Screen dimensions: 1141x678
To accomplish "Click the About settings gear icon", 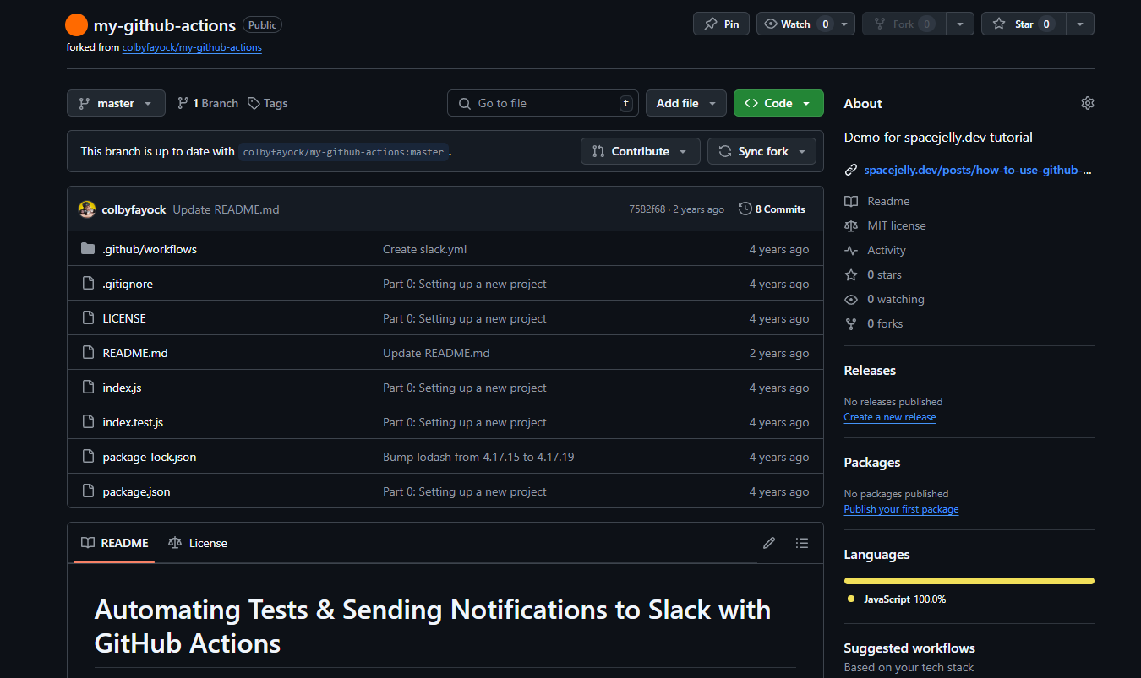I will [x=1087, y=103].
